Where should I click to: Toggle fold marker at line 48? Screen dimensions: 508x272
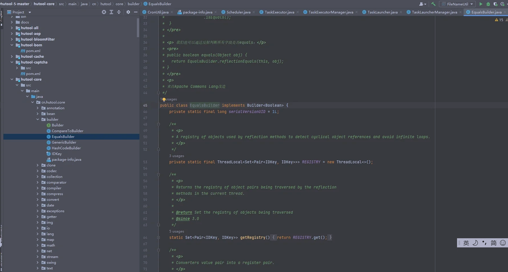[158, 124]
